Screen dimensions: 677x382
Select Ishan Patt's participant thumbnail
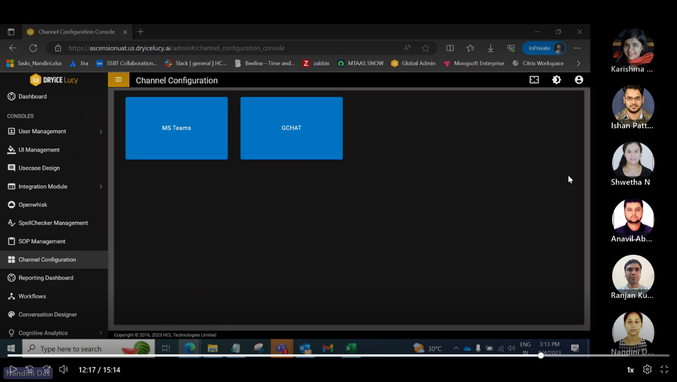coord(633,108)
